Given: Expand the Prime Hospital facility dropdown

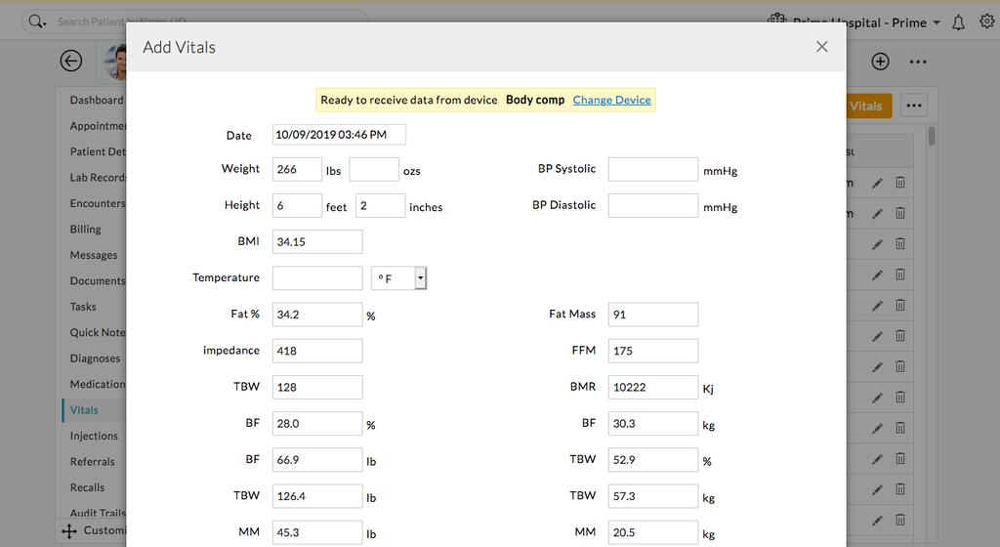Looking at the screenshot, I should [936, 22].
